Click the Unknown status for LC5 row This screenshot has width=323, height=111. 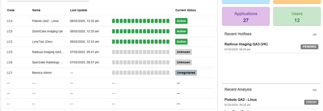click(x=183, y=52)
